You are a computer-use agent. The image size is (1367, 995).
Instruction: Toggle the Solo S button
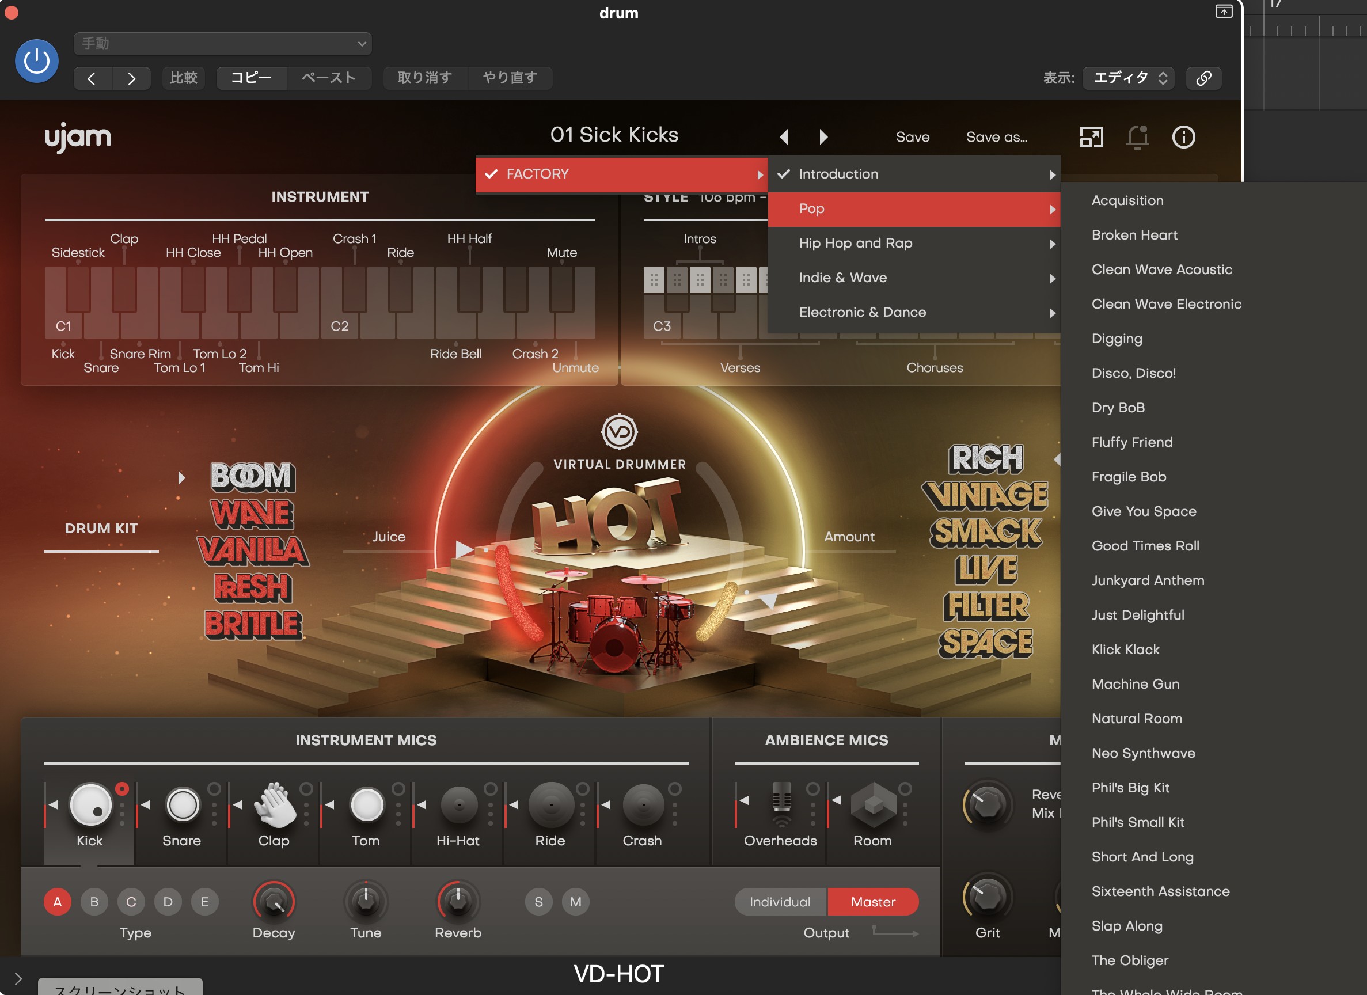539,902
